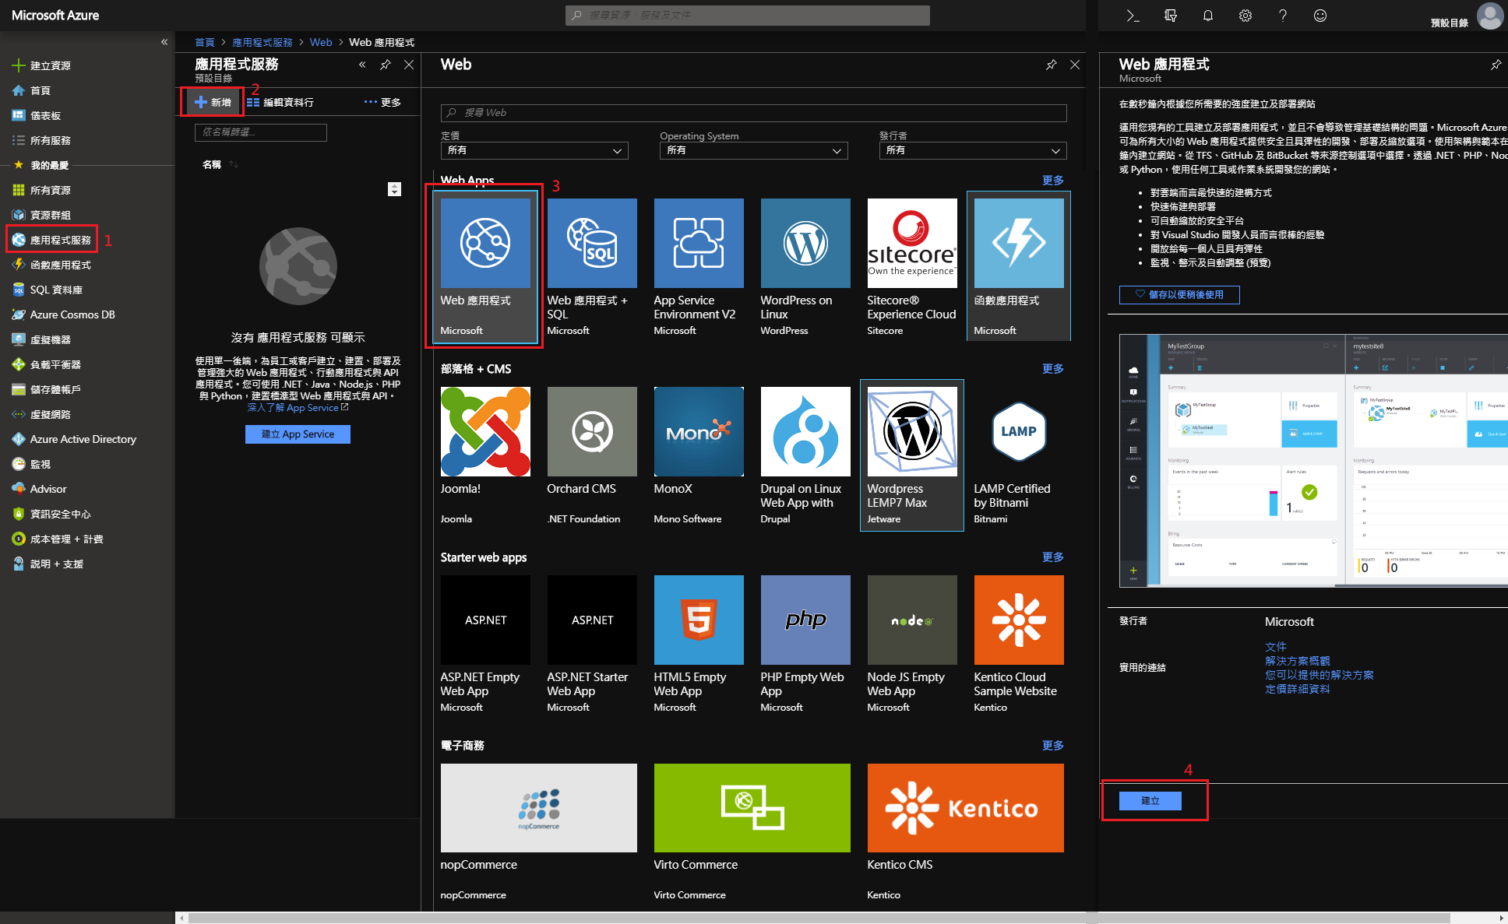Screen dimensions: 1508x924
Task: Open 函數應用程式 in sidebar
Action: click(60, 265)
